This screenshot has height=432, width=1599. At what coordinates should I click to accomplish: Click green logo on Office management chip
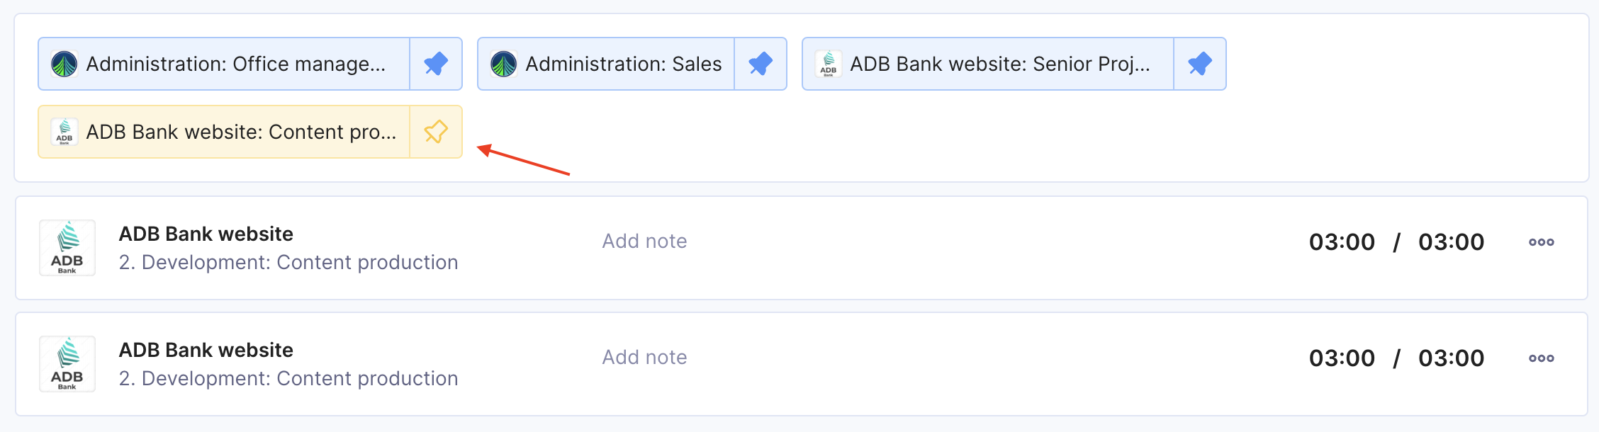pos(64,64)
